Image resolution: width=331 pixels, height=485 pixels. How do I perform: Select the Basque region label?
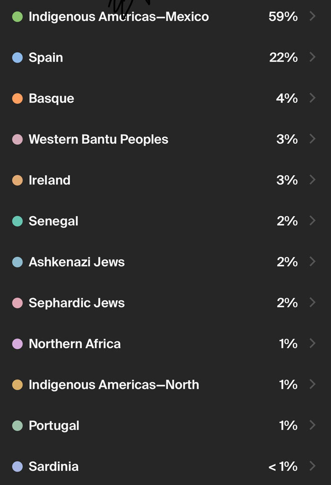click(52, 98)
